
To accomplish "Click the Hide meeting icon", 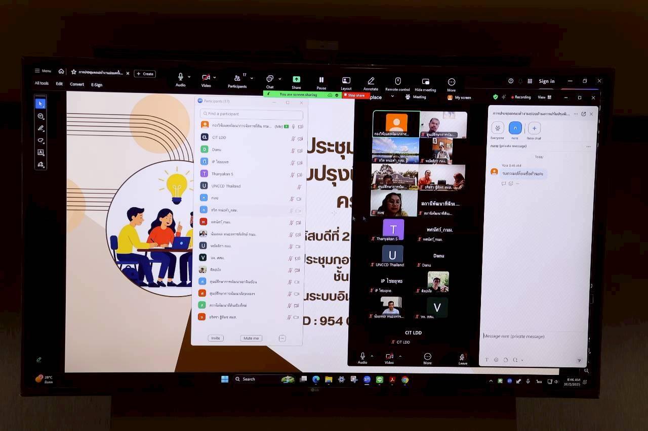I will pos(425,82).
